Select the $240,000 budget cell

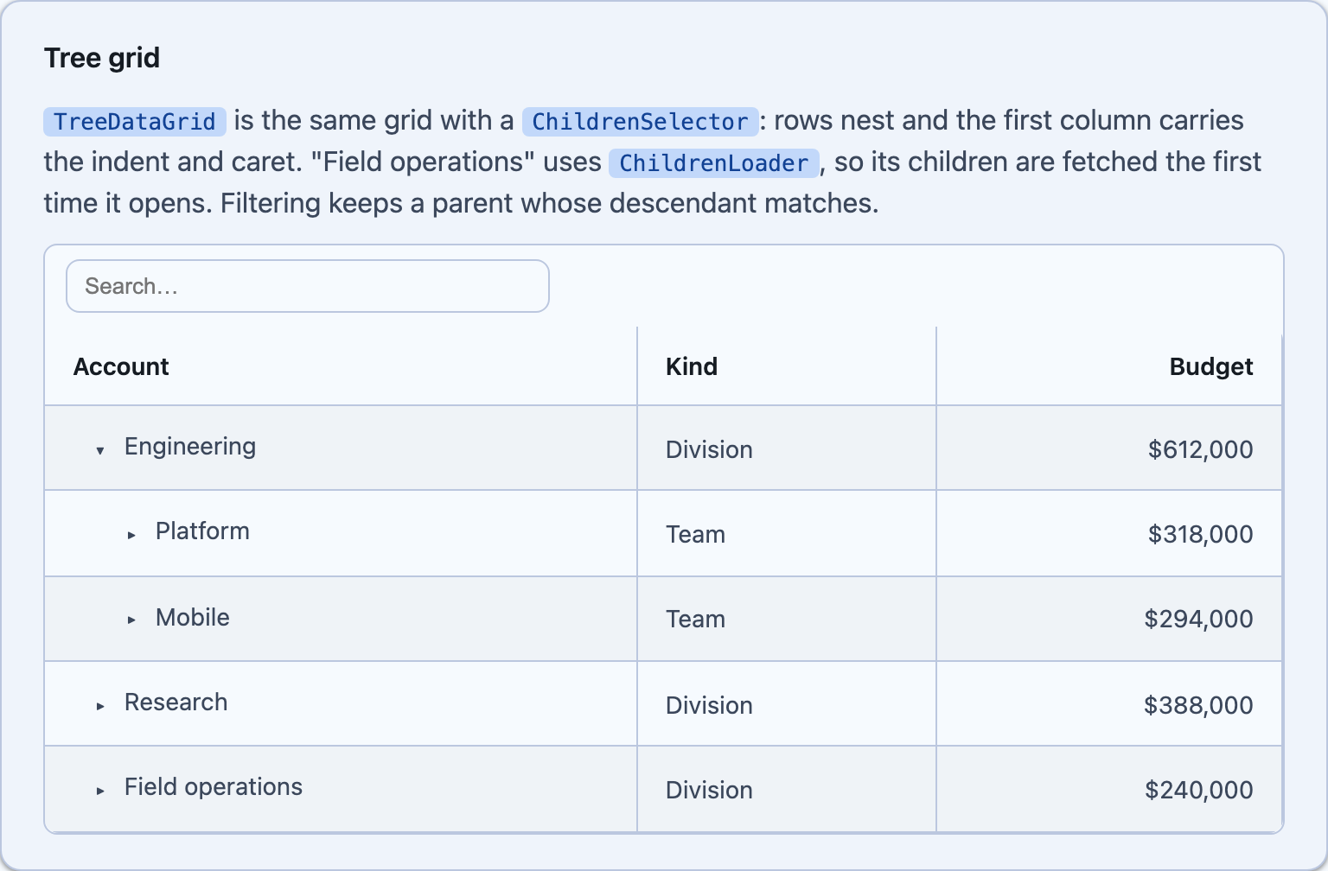(1109, 789)
